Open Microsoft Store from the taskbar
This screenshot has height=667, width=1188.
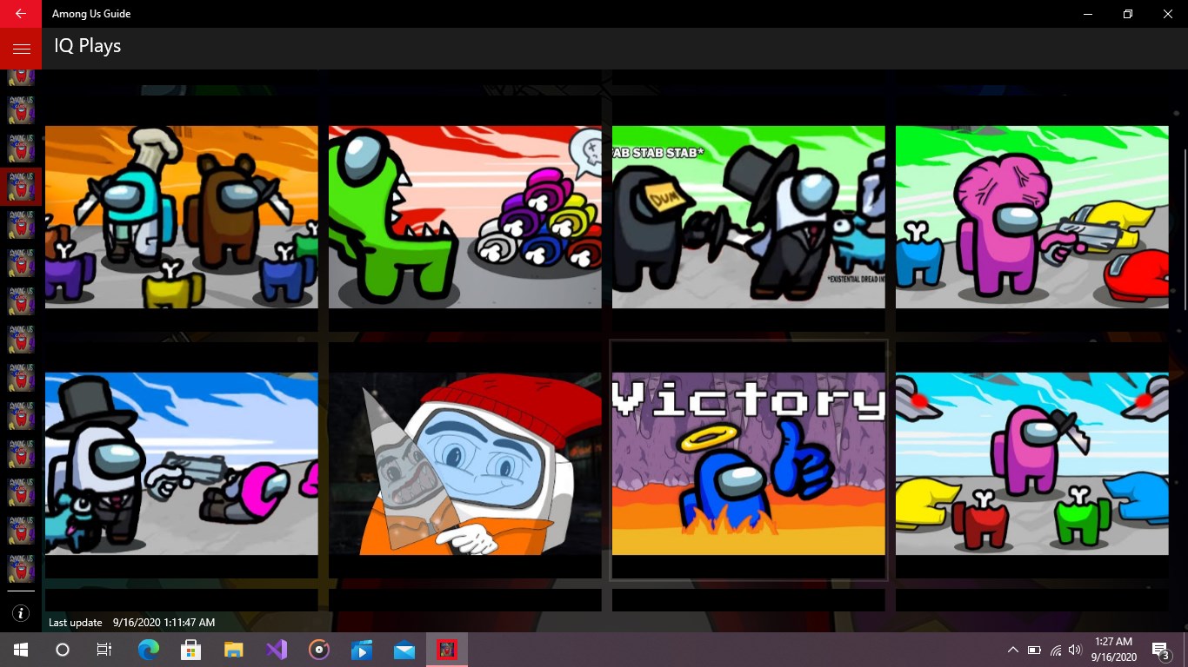[190, 650]
